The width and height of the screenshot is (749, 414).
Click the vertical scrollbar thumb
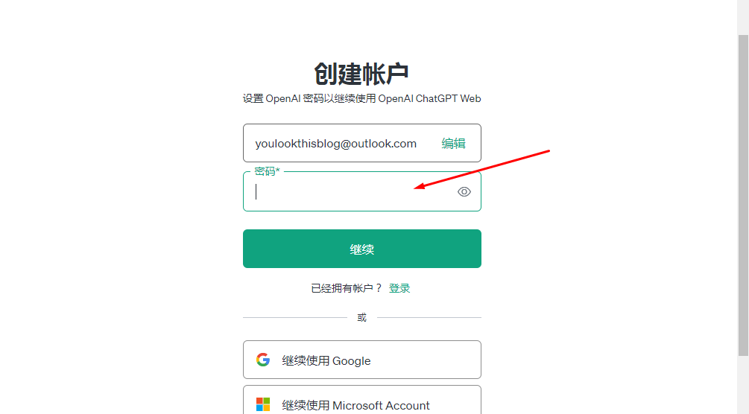click(743, 195)
